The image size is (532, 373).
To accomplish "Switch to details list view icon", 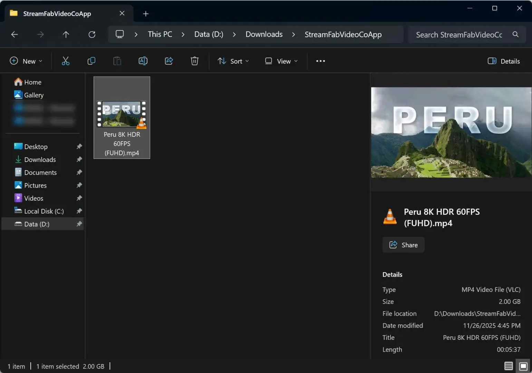I will coord(508,366).
